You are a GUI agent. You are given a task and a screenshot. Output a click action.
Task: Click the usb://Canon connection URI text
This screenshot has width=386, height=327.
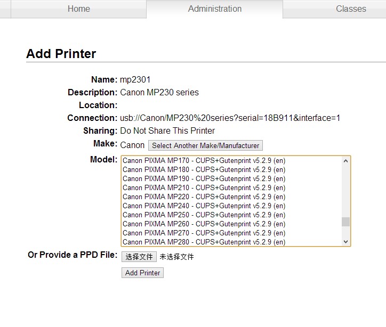[x=230, y=118]
